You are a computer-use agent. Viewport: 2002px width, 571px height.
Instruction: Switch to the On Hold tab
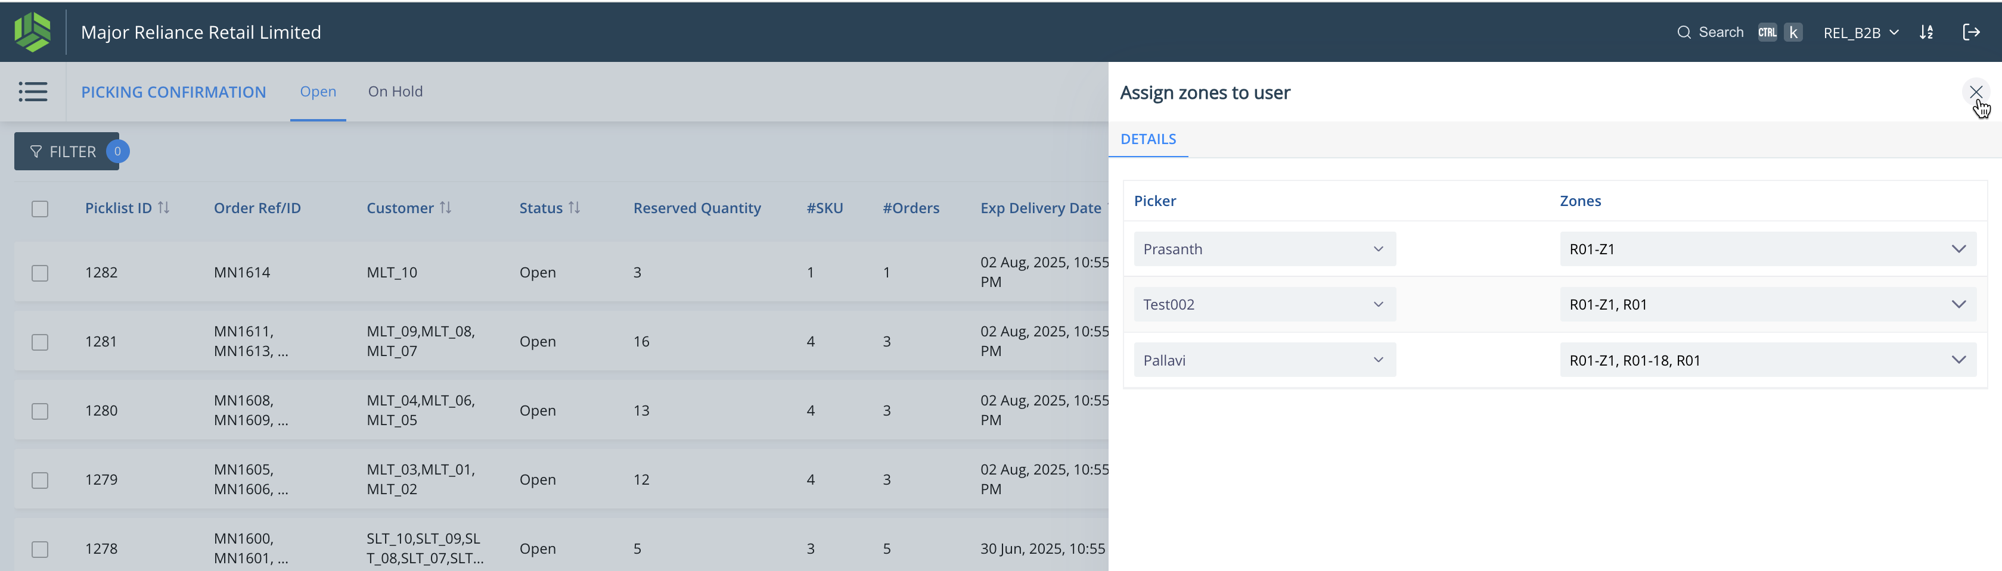395,92
